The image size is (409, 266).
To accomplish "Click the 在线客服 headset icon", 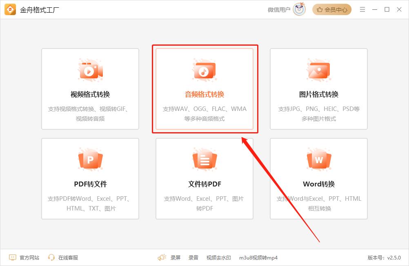I will pos(51,258).
